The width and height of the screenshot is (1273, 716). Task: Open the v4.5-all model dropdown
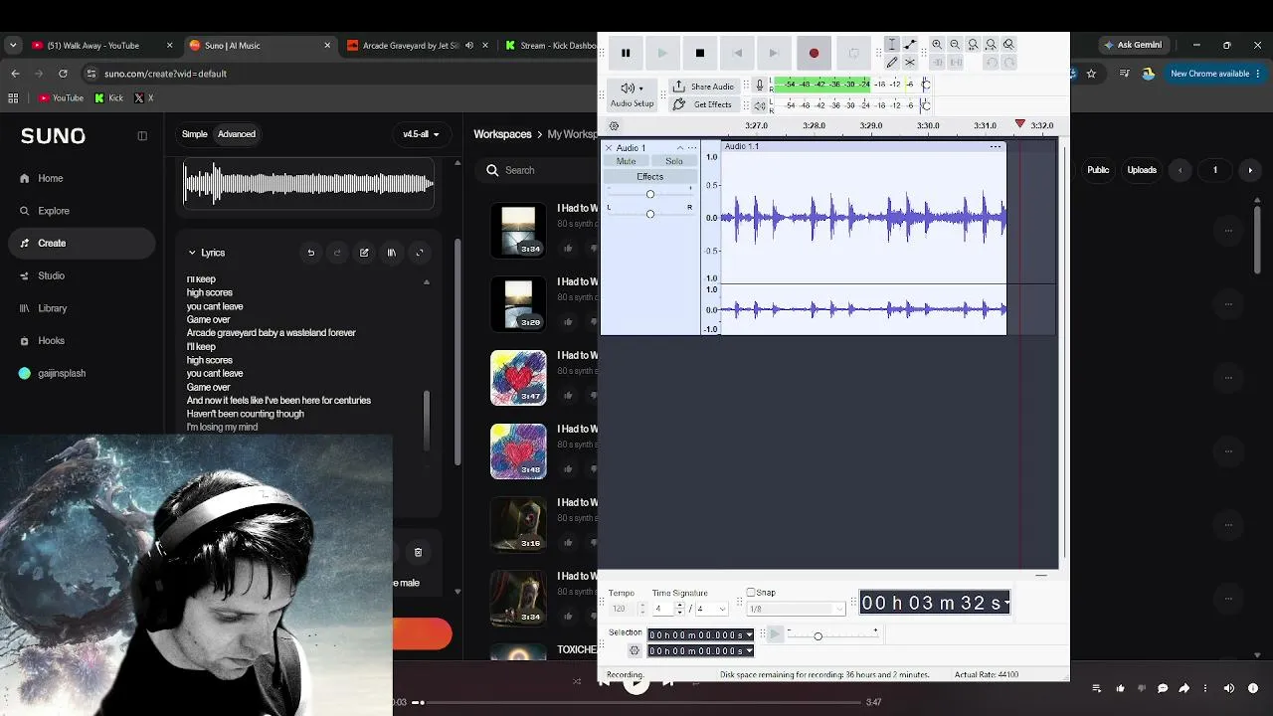pyautogui.click(x=421, y=134)
